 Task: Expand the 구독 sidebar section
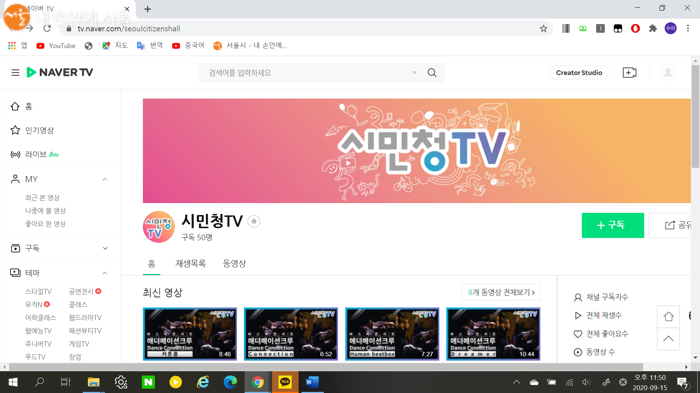pos(105,248)
